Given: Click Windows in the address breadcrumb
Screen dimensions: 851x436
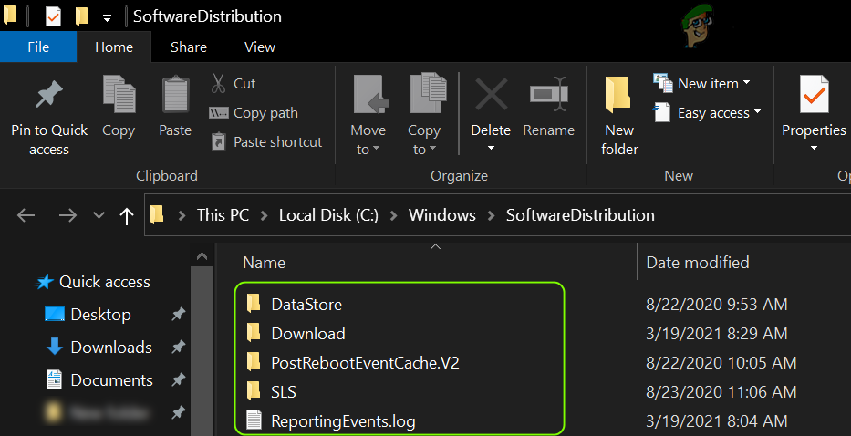Looking at the screenshot, I should (441, 215).
